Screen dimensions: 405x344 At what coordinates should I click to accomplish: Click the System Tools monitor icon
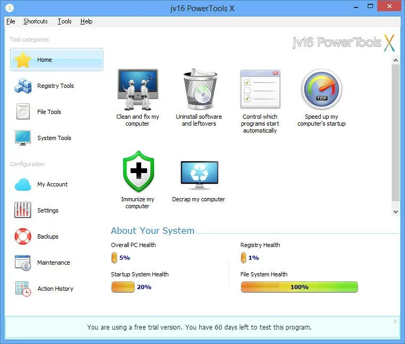pos(23,138)
